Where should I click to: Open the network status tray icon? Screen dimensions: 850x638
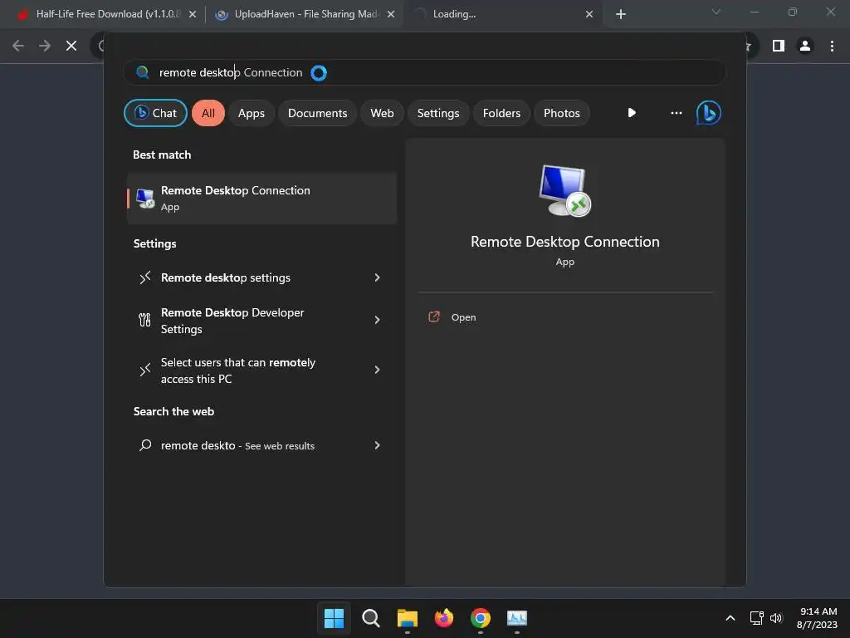pos(756,618)
